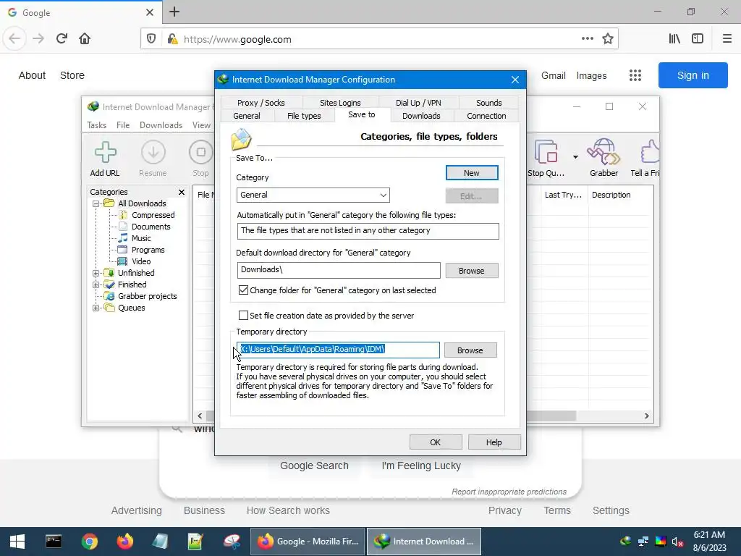Open the Google apps grid icon
The width and height of the screenshot is (741, 556).
tap(635, 75)
